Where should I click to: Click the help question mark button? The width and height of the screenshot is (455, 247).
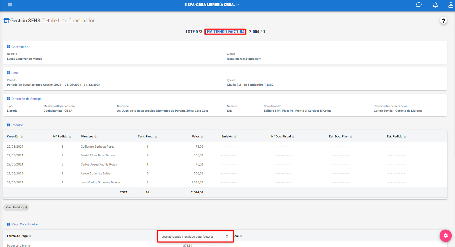444,21
